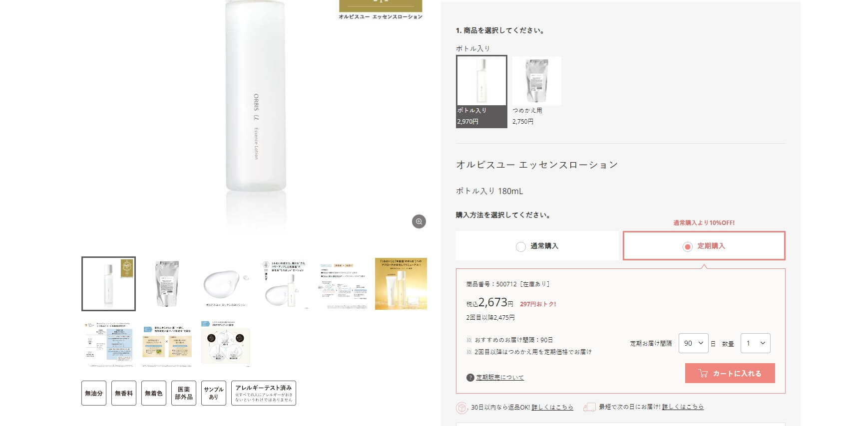847x426 pixels.
Task: Open the 数量 quantity dropdown
Action: click(x=755, y=343)
